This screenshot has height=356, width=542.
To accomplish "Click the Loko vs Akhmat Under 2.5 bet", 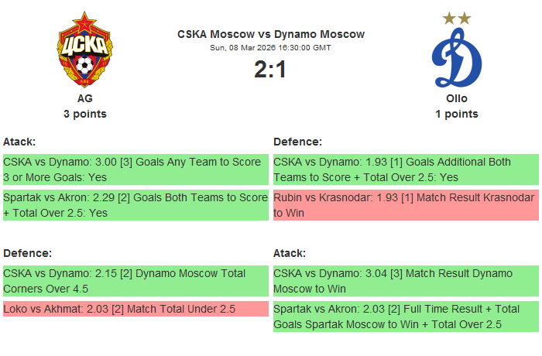I will (135, 309).
